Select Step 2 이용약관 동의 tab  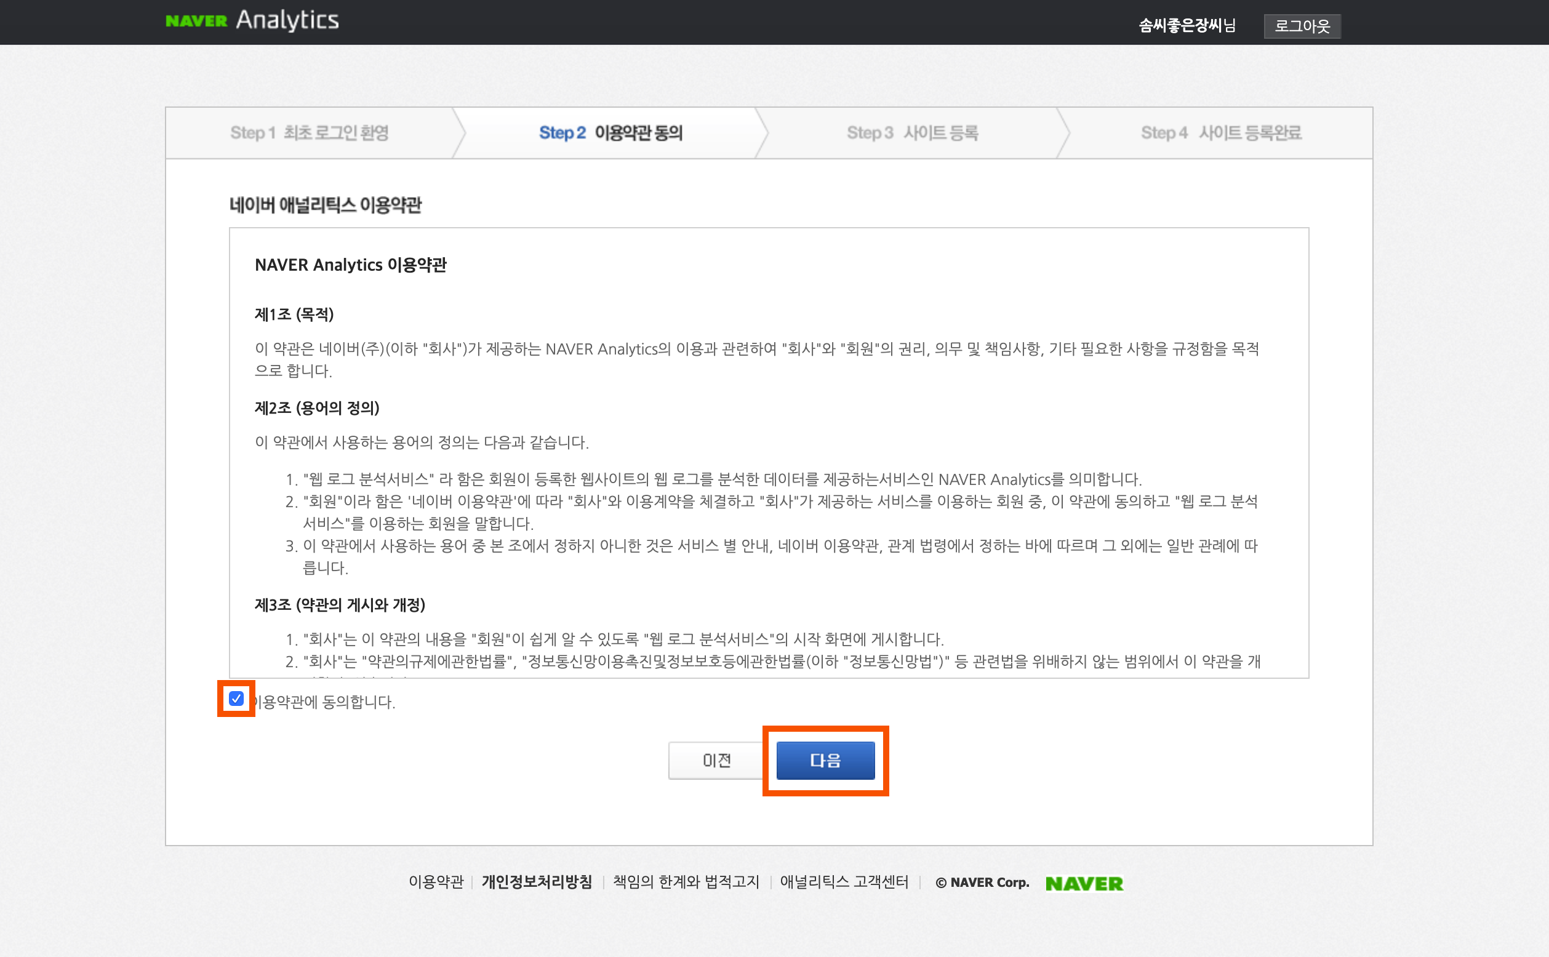click(x=610, y=133)
